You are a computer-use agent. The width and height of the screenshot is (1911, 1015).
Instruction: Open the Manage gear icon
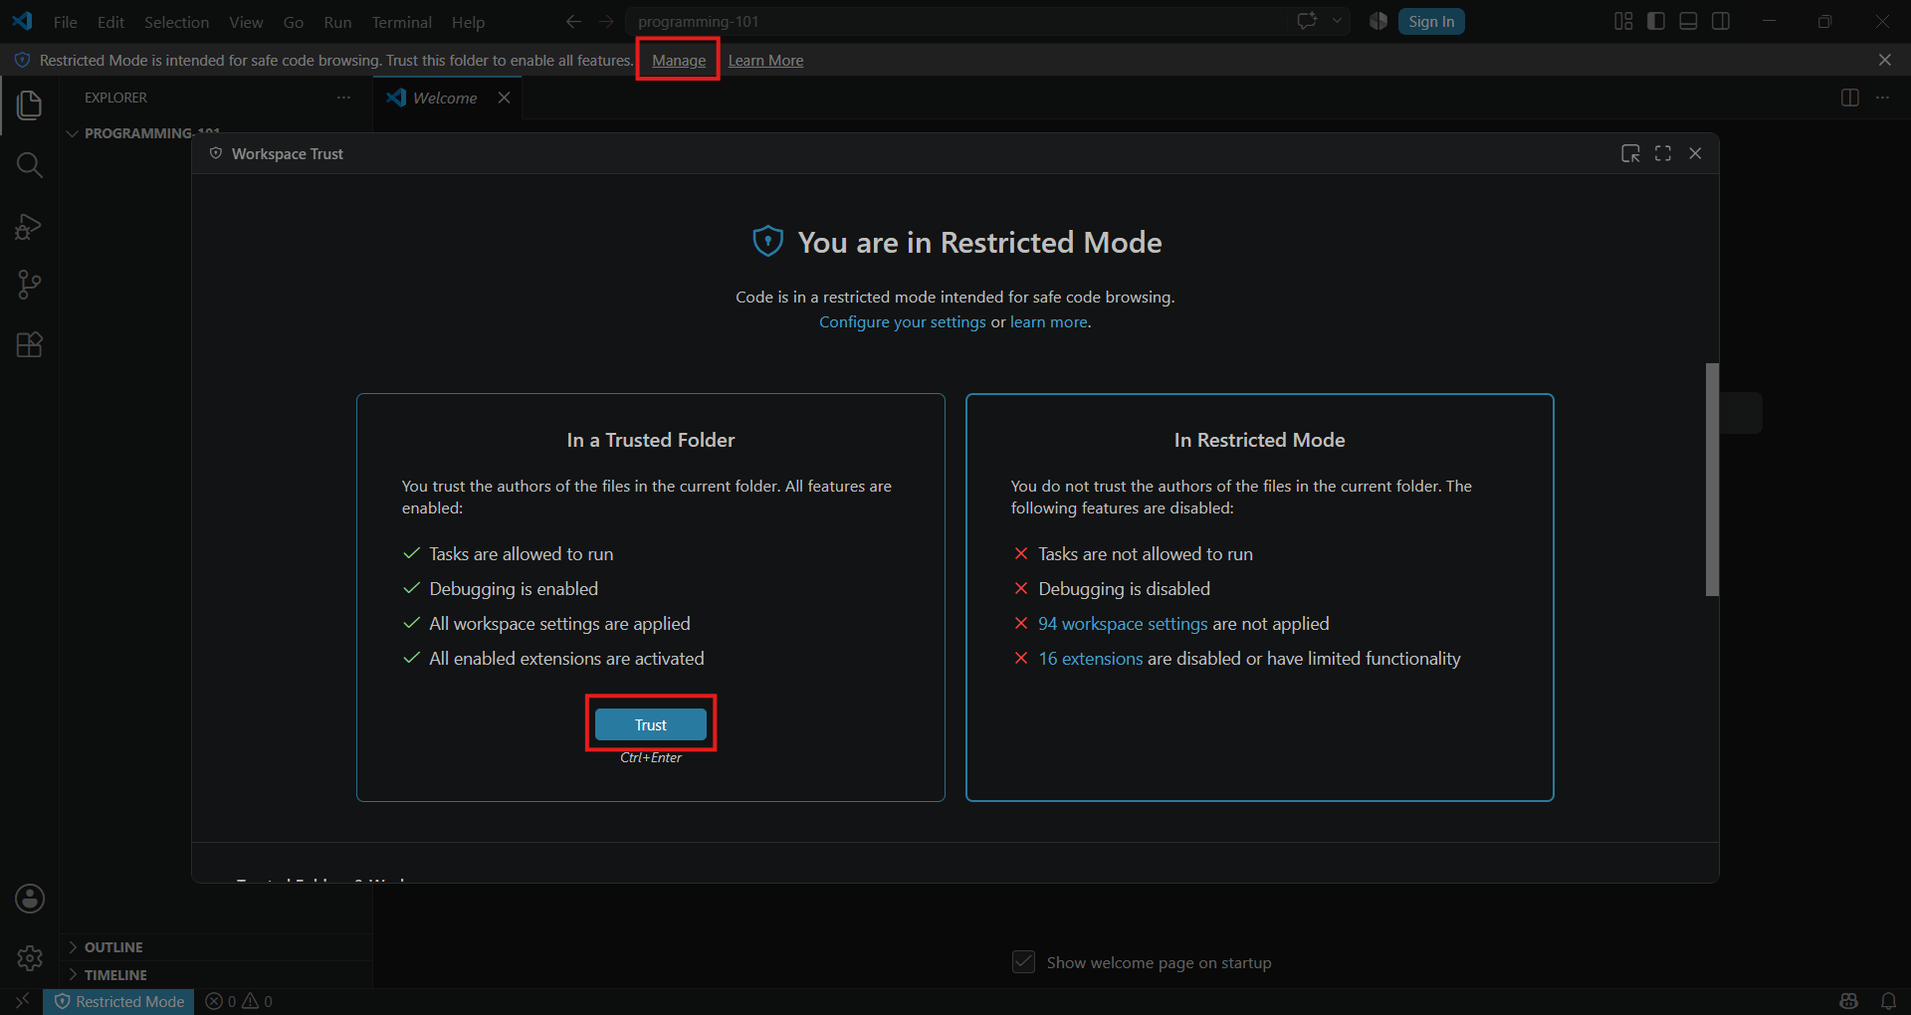point(30,958)
